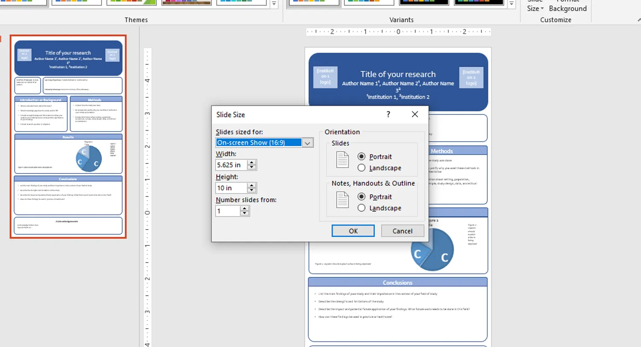Select Portrait orientation for Slides
The height and width of the screenshot is (347, 641).
[x=375, y=157]
